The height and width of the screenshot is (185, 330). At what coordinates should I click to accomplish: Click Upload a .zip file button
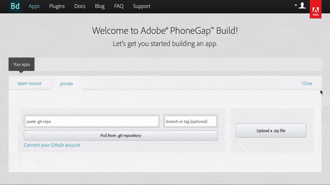pyautogui.click(x=271, y=130)
